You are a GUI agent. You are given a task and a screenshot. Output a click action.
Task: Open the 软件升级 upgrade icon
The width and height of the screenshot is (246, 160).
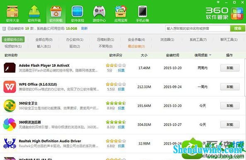34,14
